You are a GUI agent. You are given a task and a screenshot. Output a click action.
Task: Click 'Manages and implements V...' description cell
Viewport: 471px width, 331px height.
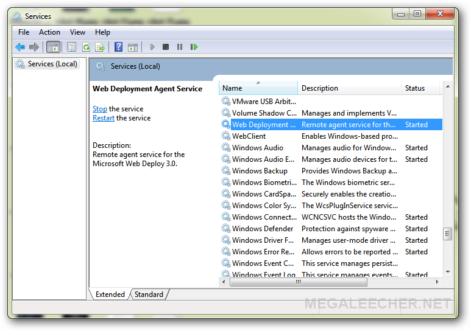(349, 113)
